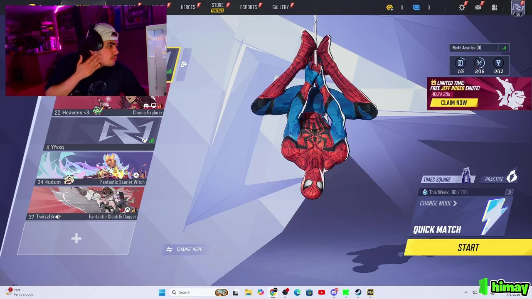Select teammate 4udum Scarlet Witch card
532x299 pixels.
pyautogui.click(x=95, y=169)
